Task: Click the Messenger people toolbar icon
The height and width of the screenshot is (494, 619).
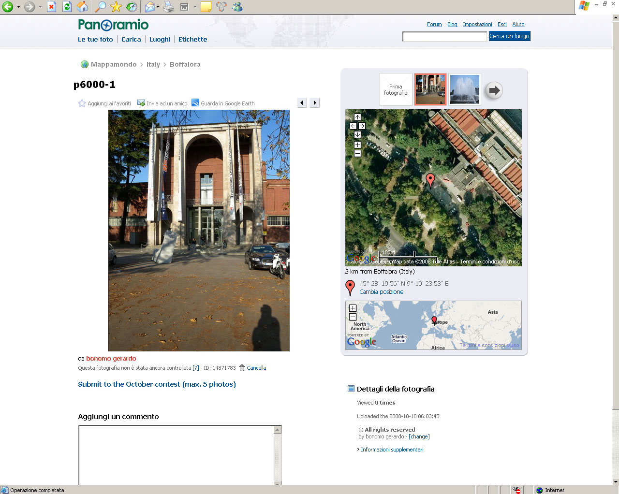Action: [237, 7]
